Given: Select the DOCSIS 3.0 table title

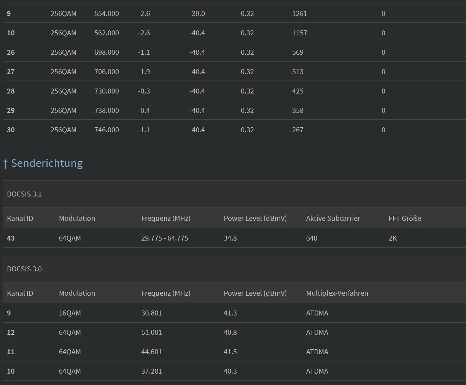Looking at the screenshot, I should click(x=24, y=269).
